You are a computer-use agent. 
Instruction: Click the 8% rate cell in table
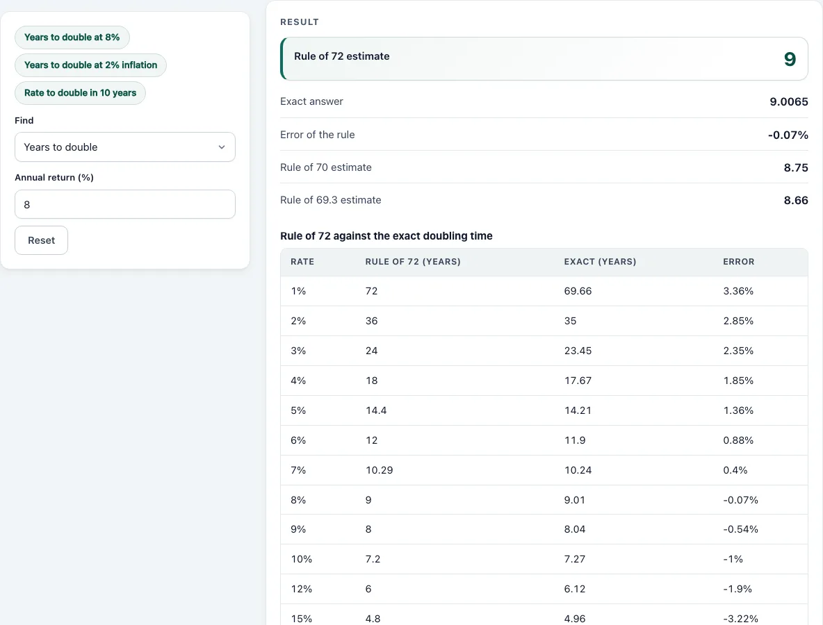(298, 500)
